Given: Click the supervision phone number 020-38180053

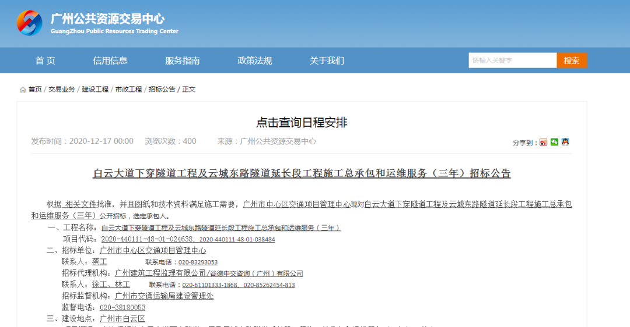Looking at the screenshot, I should pos(123,307).
